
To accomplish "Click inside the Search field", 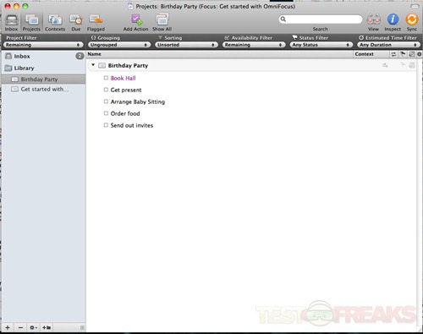I will pos(321,19).
